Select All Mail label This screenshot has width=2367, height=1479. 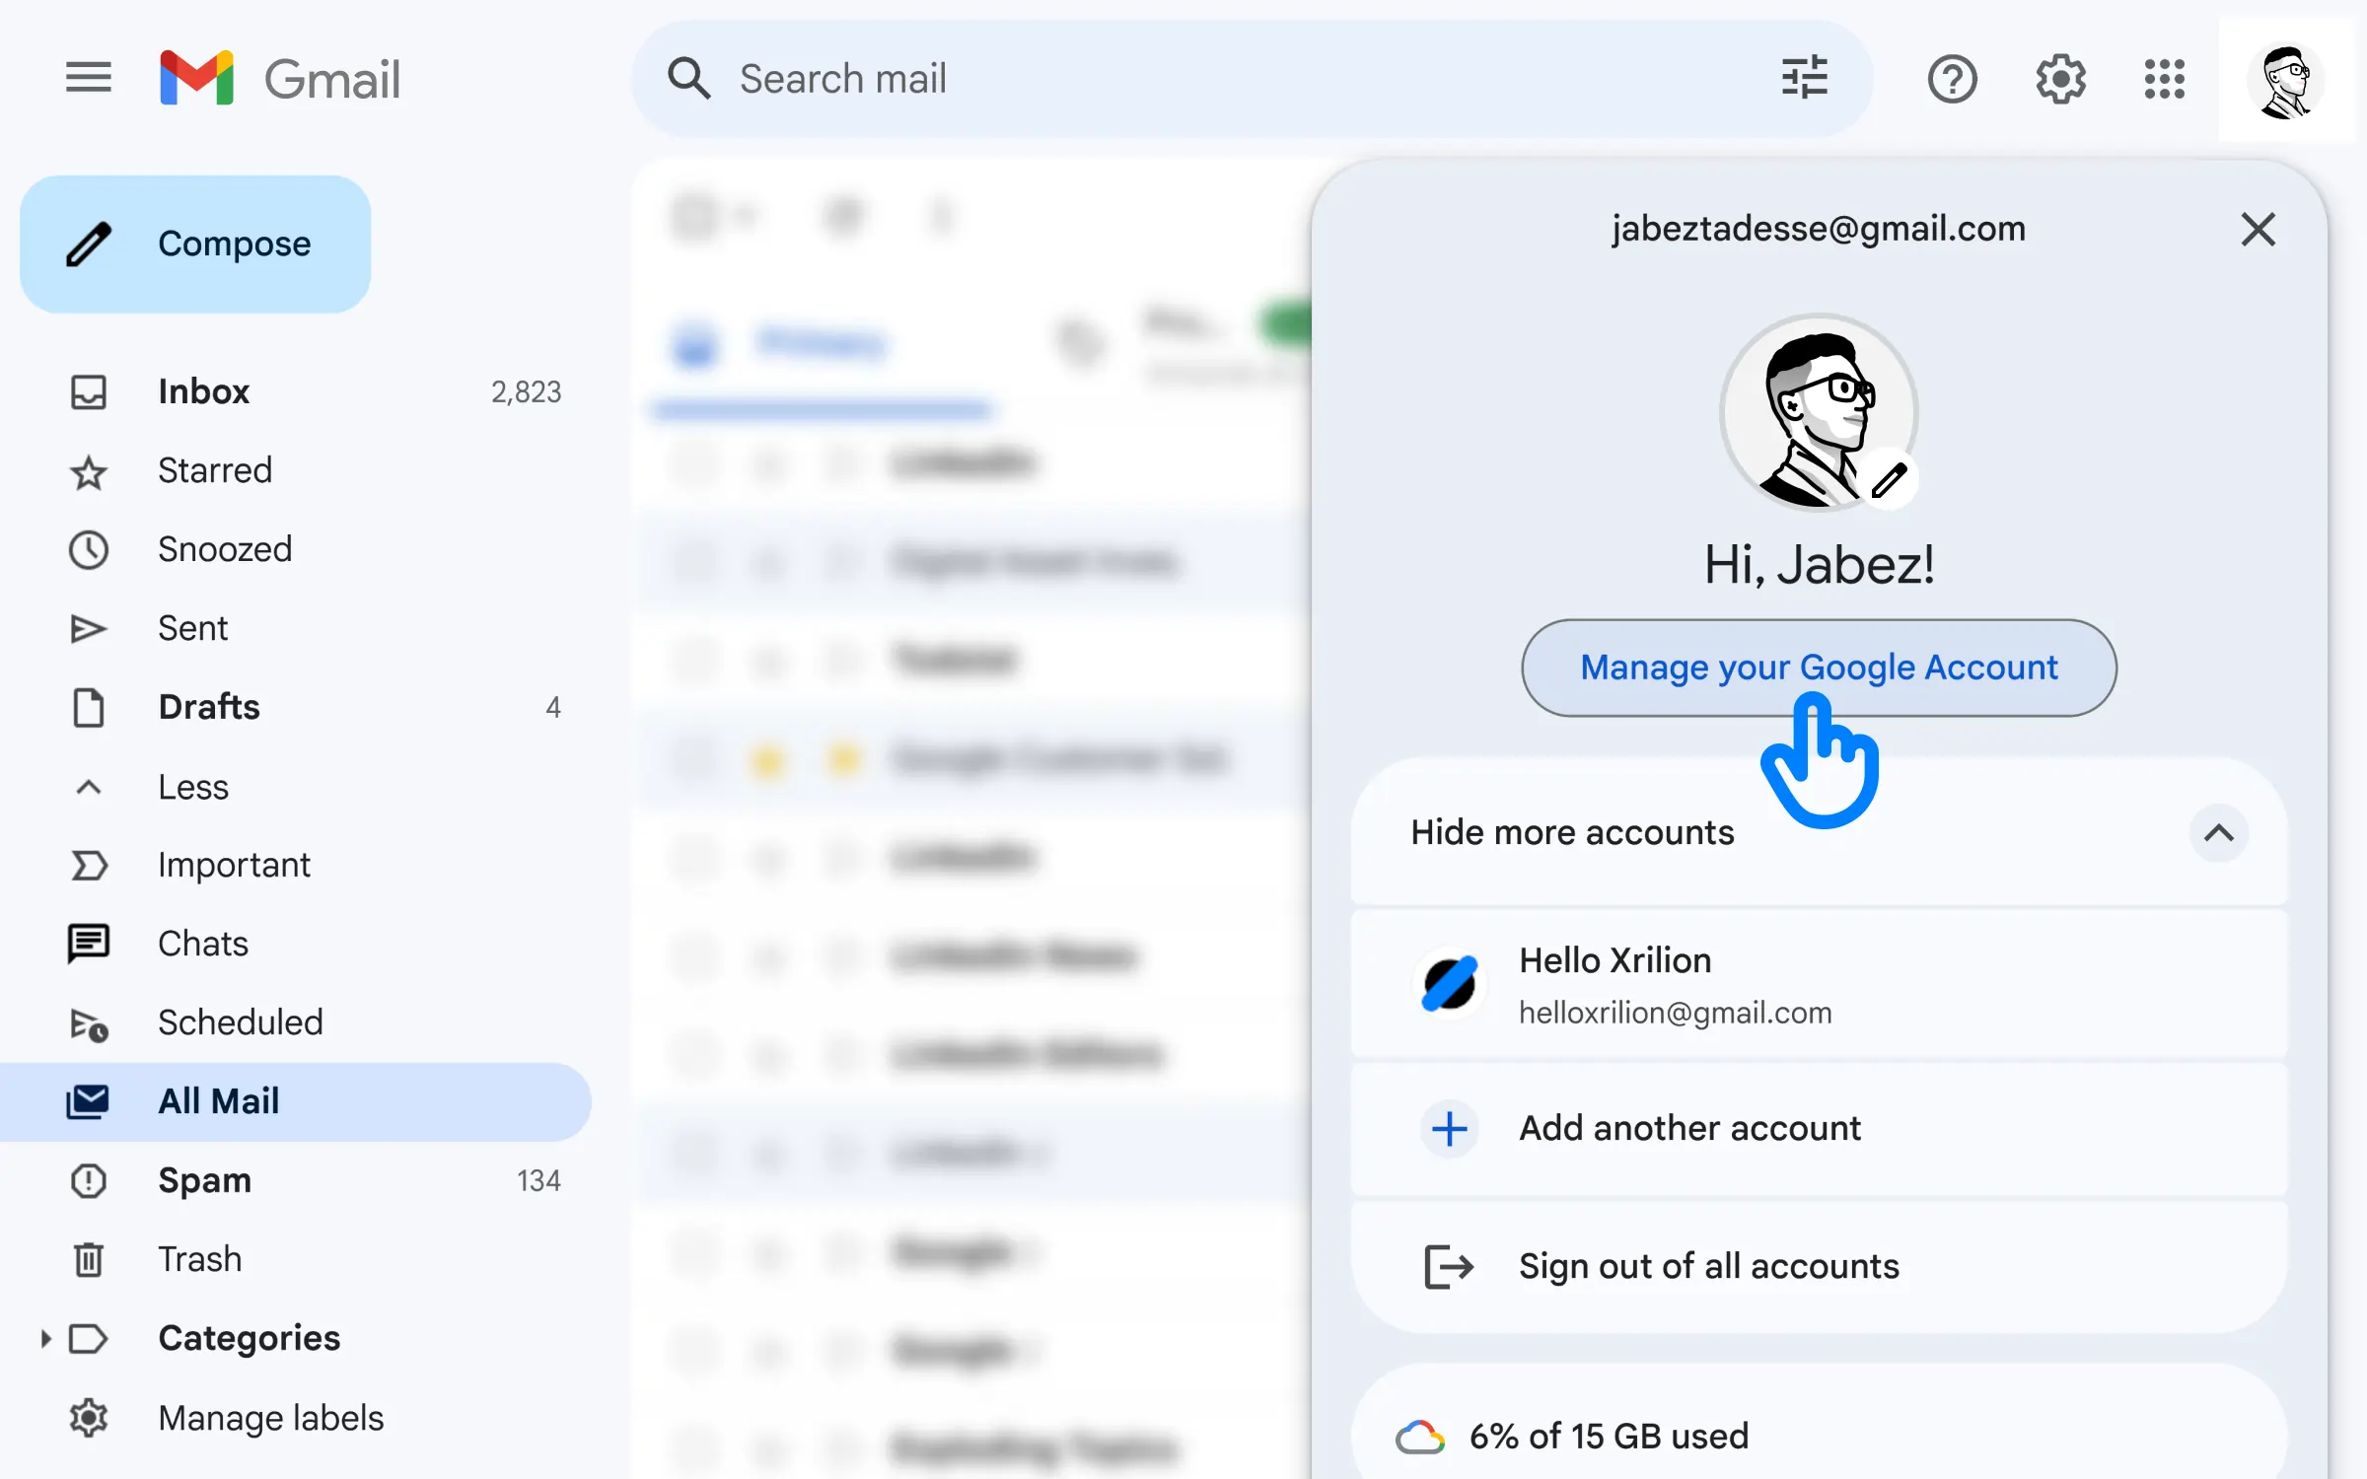coord(296,1101)
